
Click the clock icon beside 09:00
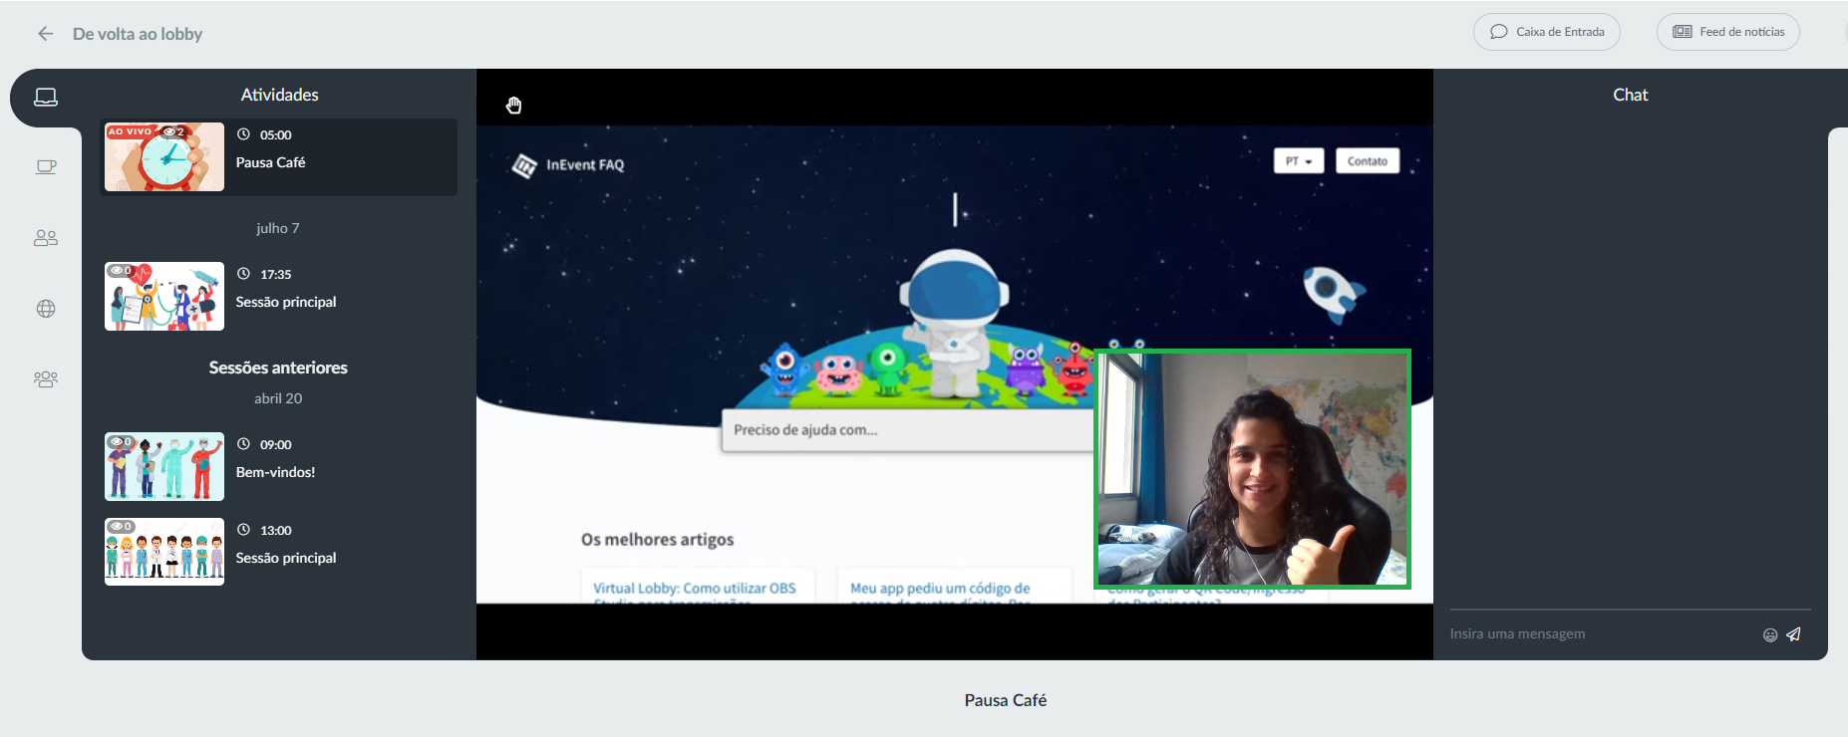point(243,444)
